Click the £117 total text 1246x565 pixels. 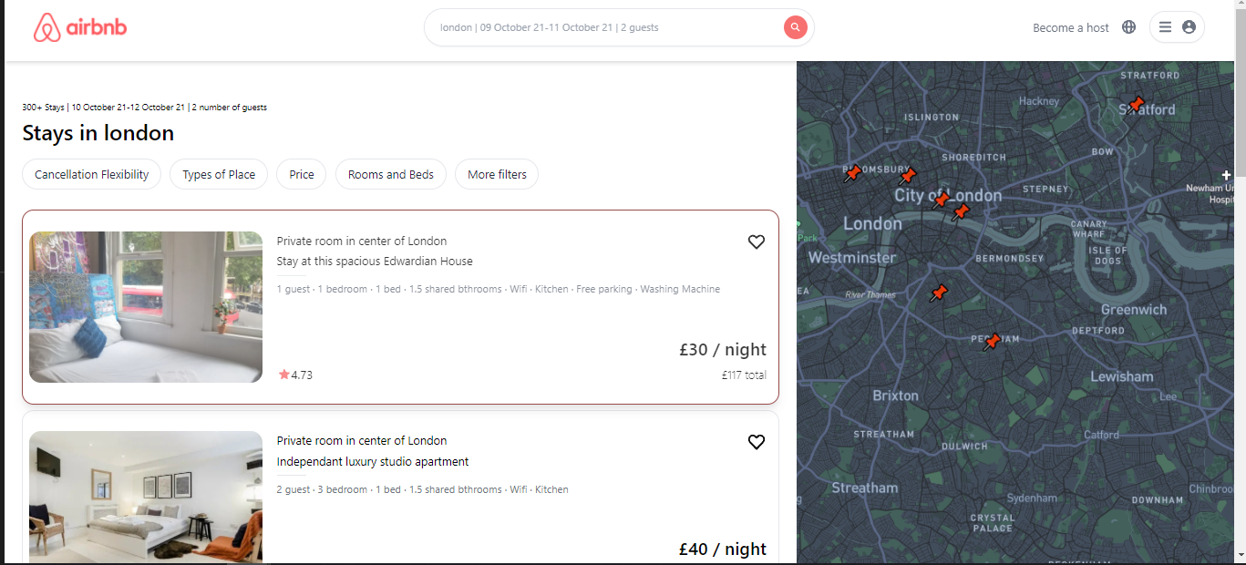pos(744,375)
